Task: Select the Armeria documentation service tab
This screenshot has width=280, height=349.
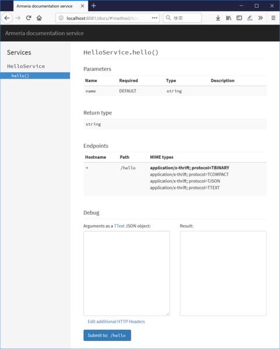Action: pyautogui.click(x=51, y=6)
